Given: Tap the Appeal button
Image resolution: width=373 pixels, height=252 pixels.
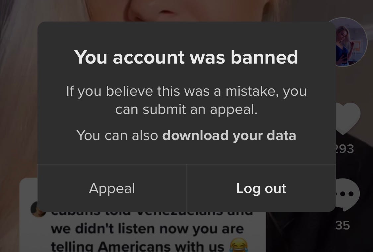Looking at the screenshot, I should pyautogui.click(x=112, y=188).
